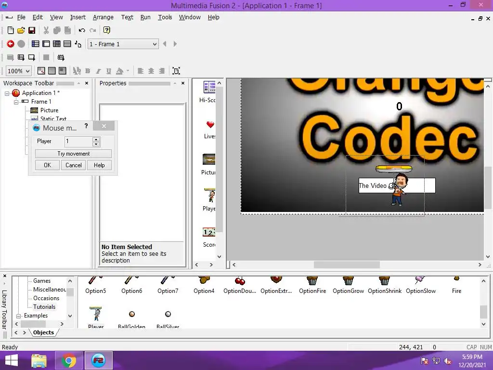This screenshot has width=493, height=370.
Task: Click the frame editor horizontal scrollbar thumb
Action: pyautogui.click(x=347, y=265)
